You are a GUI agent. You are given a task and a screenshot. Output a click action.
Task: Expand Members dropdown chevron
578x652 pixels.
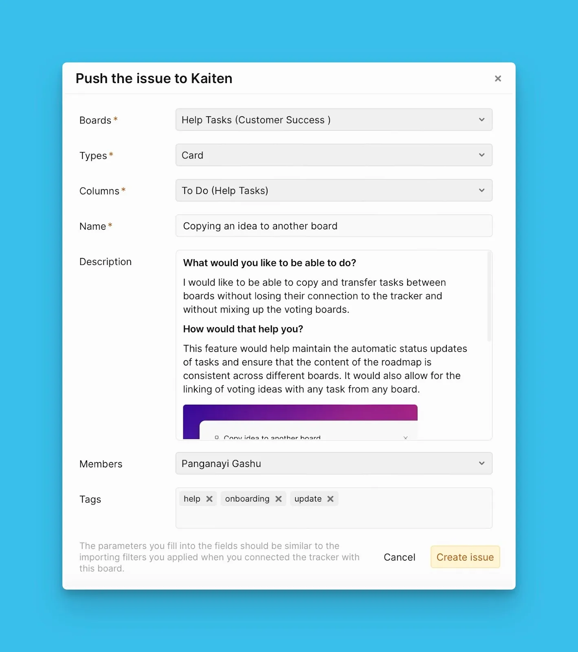(x=482, y=464)
